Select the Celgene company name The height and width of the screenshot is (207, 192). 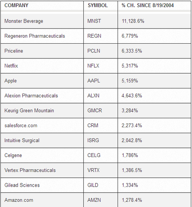click(13, 155)
